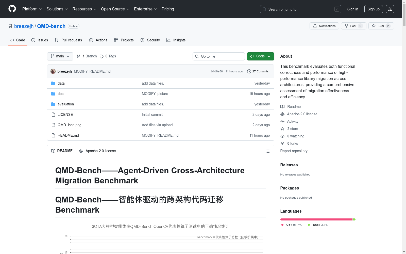Click the commit history clock icon
The width and height of the screenshot is (406, 254).
pos(249,71)
